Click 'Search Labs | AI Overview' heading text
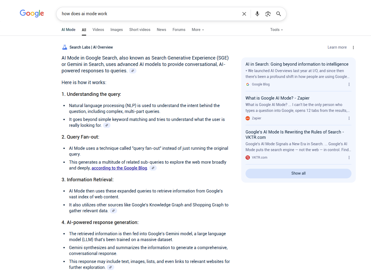The height and width of the screenshot is (275, 371). point(91,47)
